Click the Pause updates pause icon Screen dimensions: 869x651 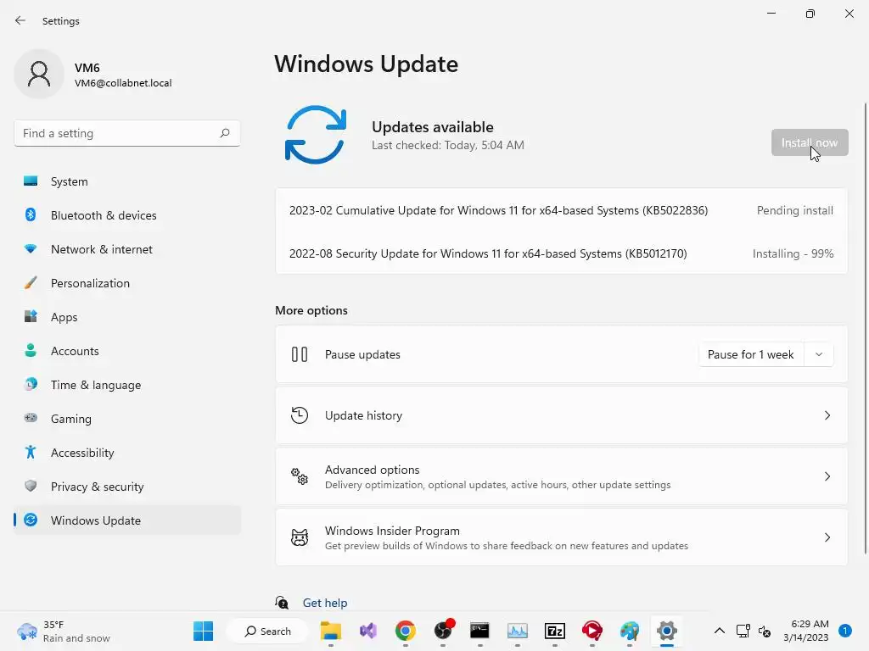click(x=300, y=354)
